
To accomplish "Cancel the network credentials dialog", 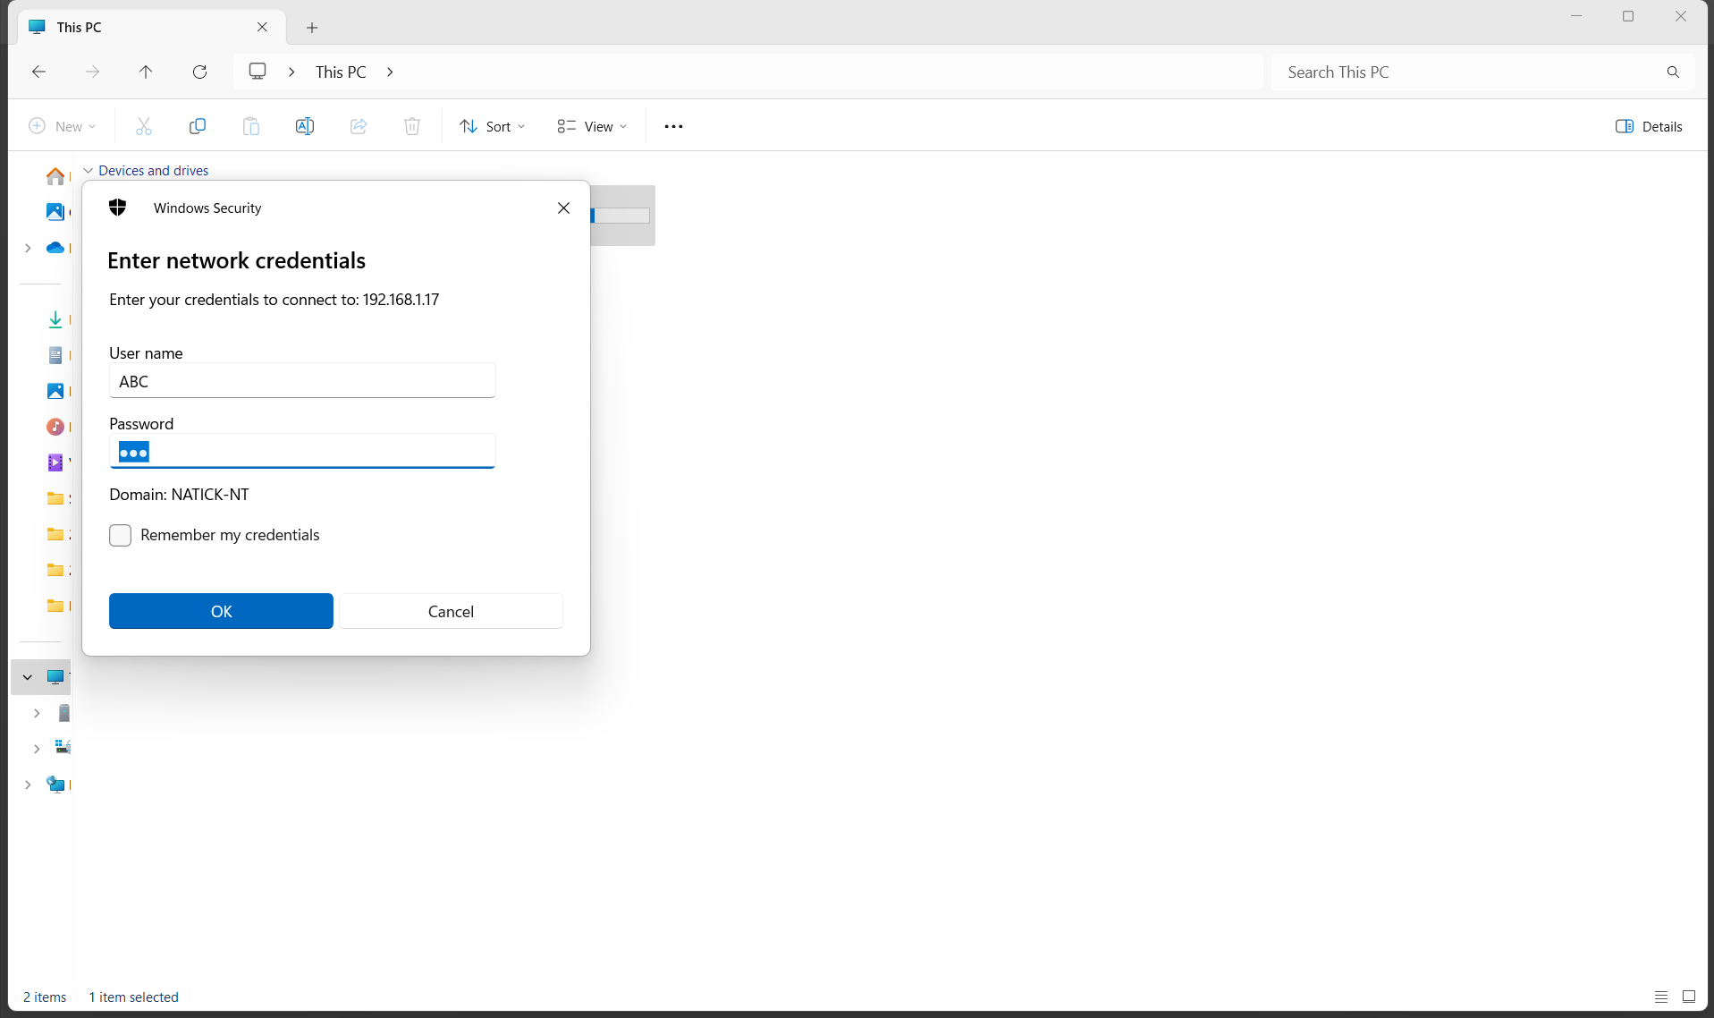I will [451, 611].
